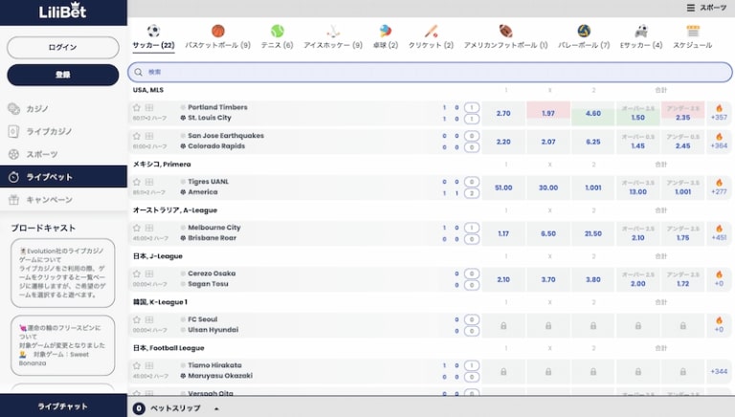Viewport: 735px width, 417px height.
Task: Open the ライブチャット live chat button
Action: pyautogui.click(x=63, y=406)
